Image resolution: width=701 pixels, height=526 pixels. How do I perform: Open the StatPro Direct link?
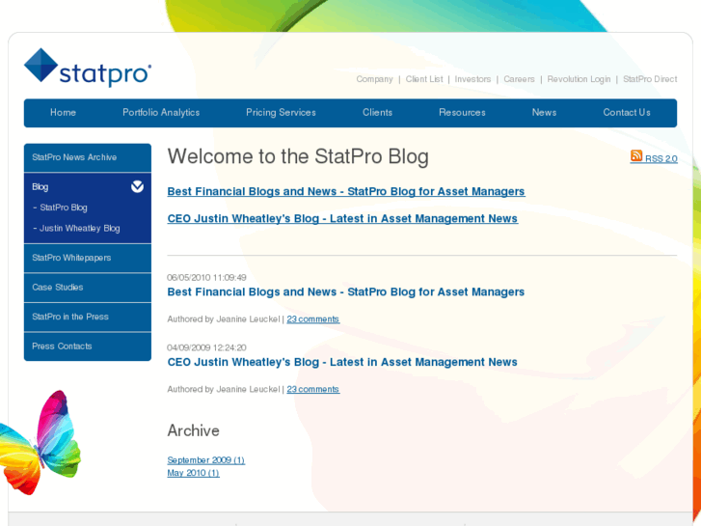(650, 79)
